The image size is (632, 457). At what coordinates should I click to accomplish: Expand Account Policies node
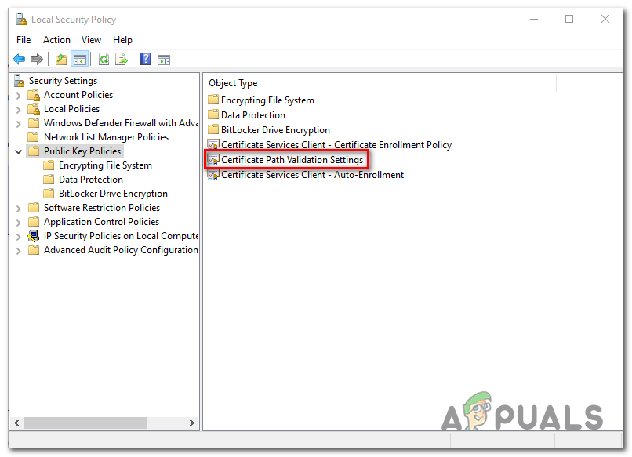[18, 96]
